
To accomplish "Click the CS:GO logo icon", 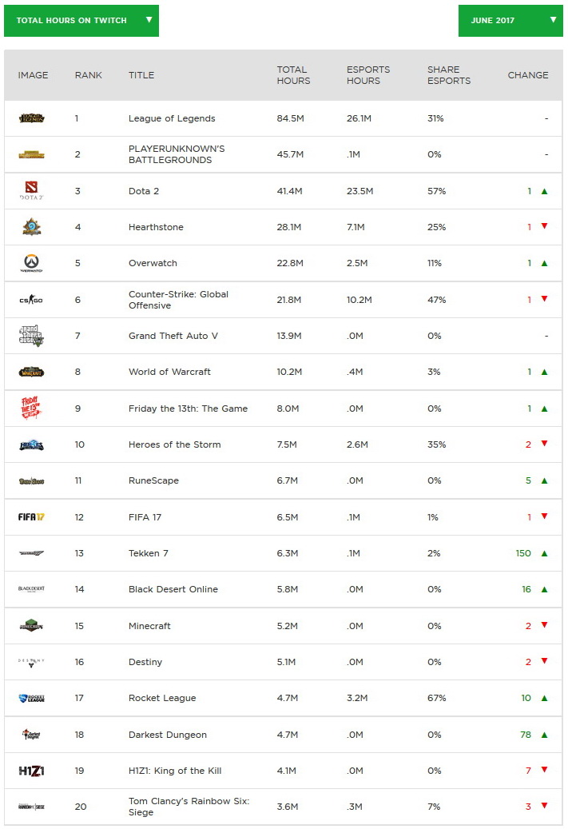I will tap(32, 300).
